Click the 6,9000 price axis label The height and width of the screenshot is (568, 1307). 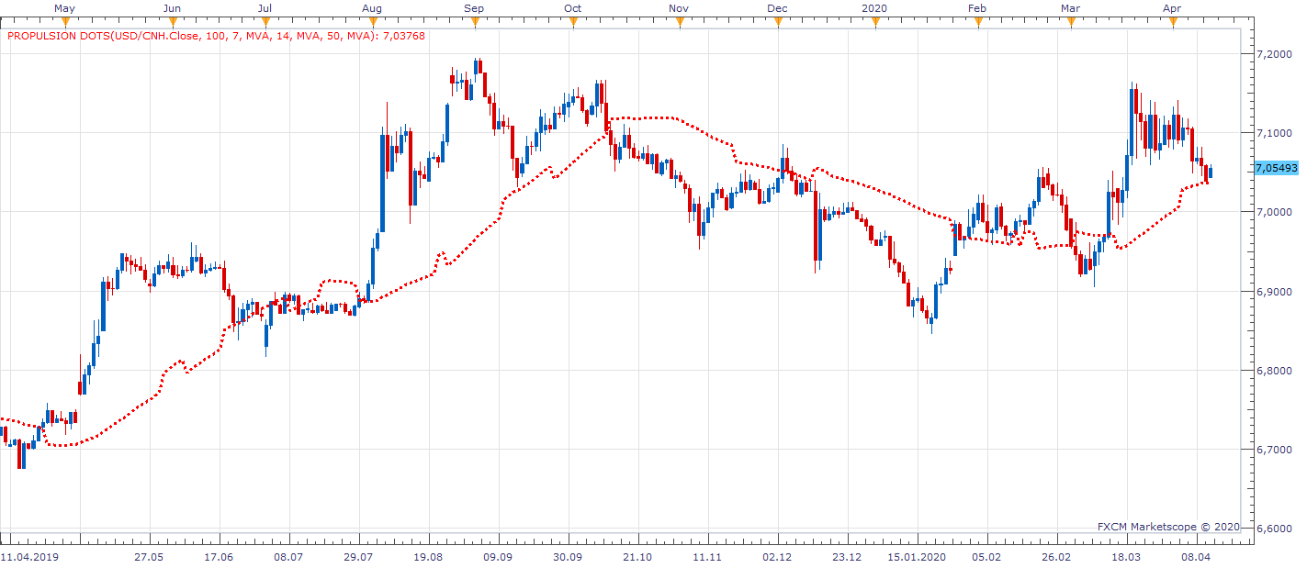(1272, 292)
